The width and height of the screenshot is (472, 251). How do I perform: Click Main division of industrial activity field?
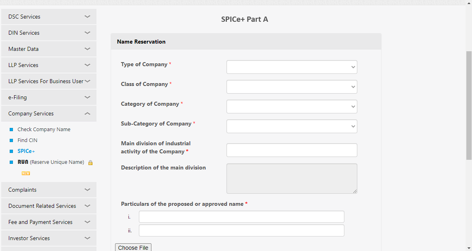coord(292,150)
